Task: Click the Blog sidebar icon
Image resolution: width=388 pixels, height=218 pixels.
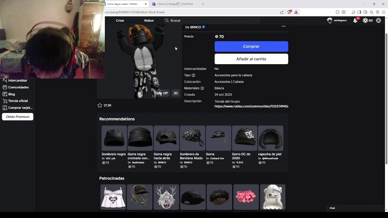Action: (5, 94)
